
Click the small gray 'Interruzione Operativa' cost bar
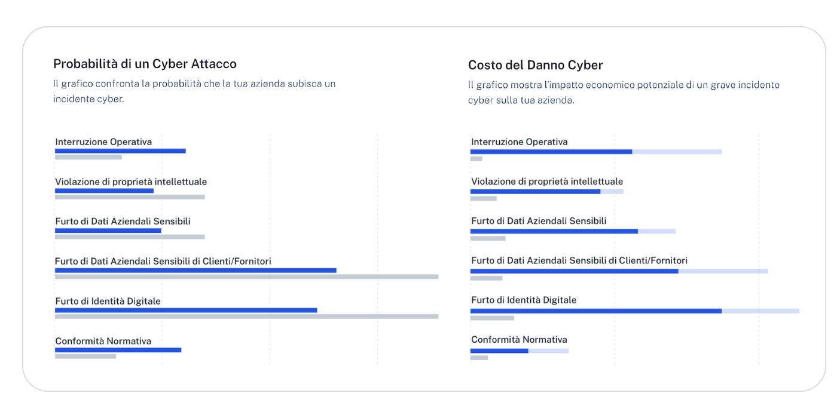pos(476,159)
